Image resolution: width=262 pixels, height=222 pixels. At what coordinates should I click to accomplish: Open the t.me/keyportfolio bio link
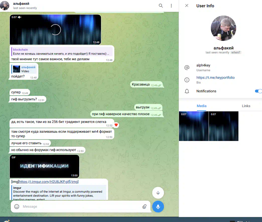click(215, 78)
